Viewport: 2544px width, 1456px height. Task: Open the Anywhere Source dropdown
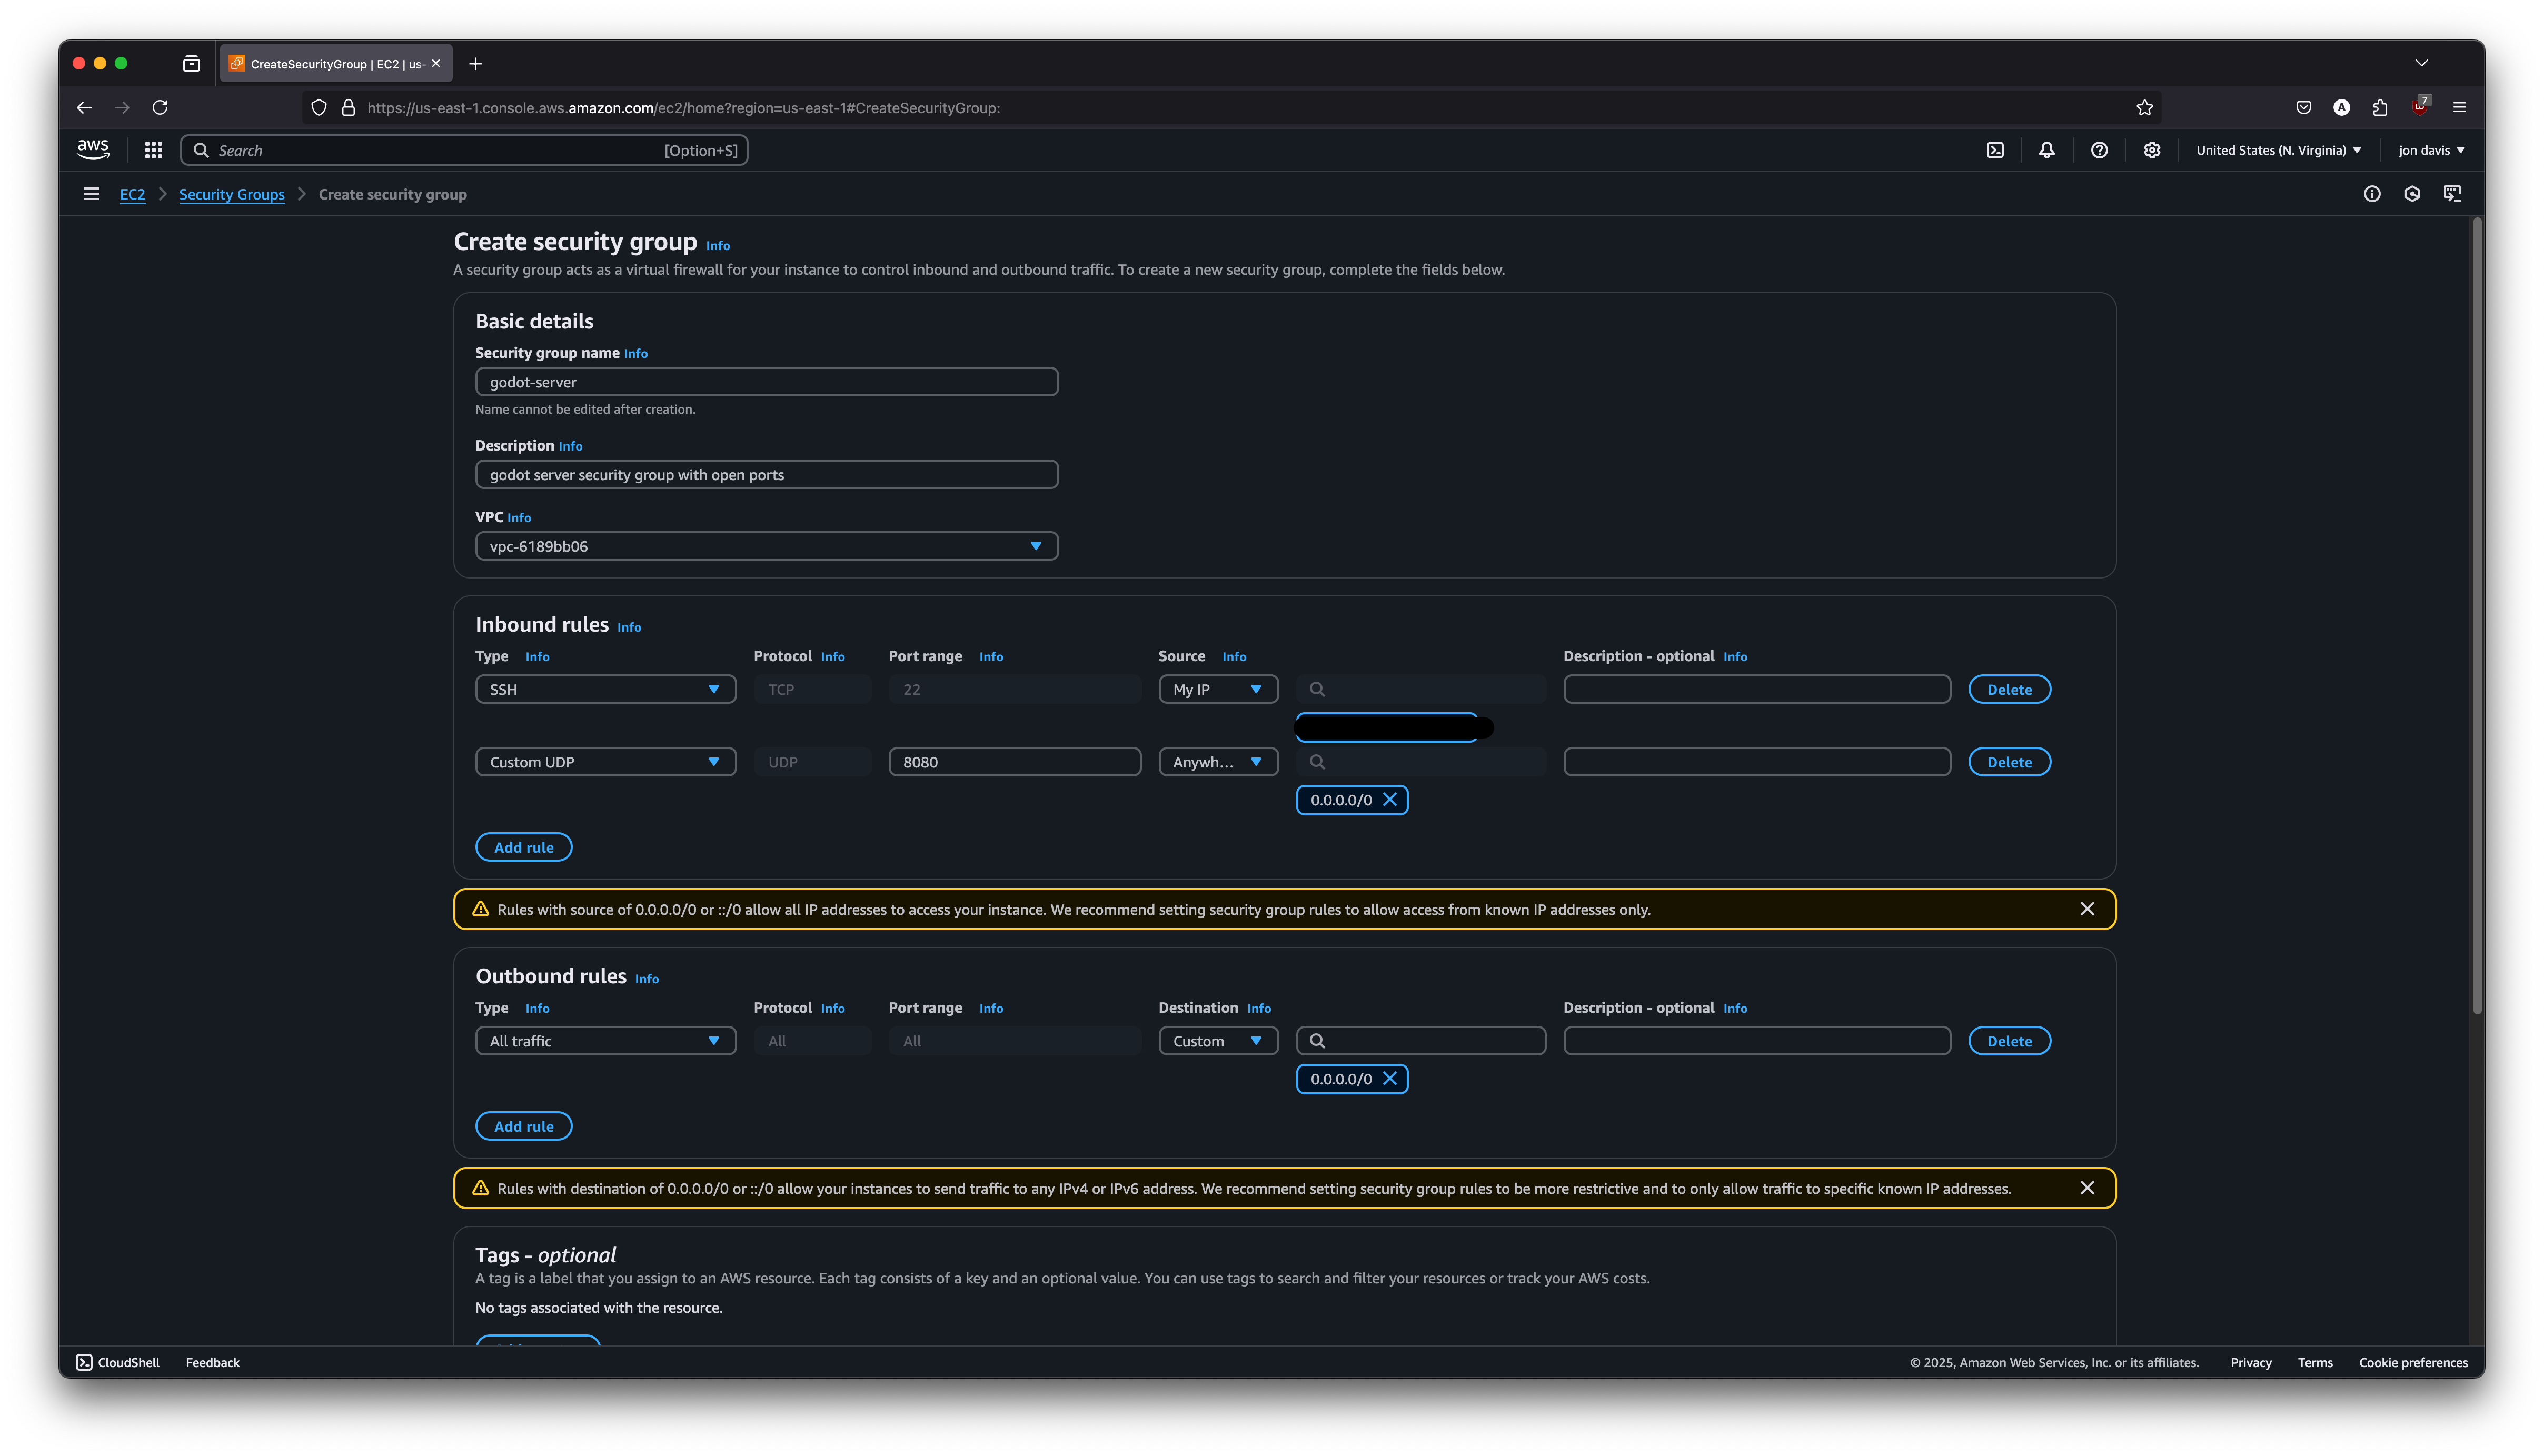[x=1218, y=762]
